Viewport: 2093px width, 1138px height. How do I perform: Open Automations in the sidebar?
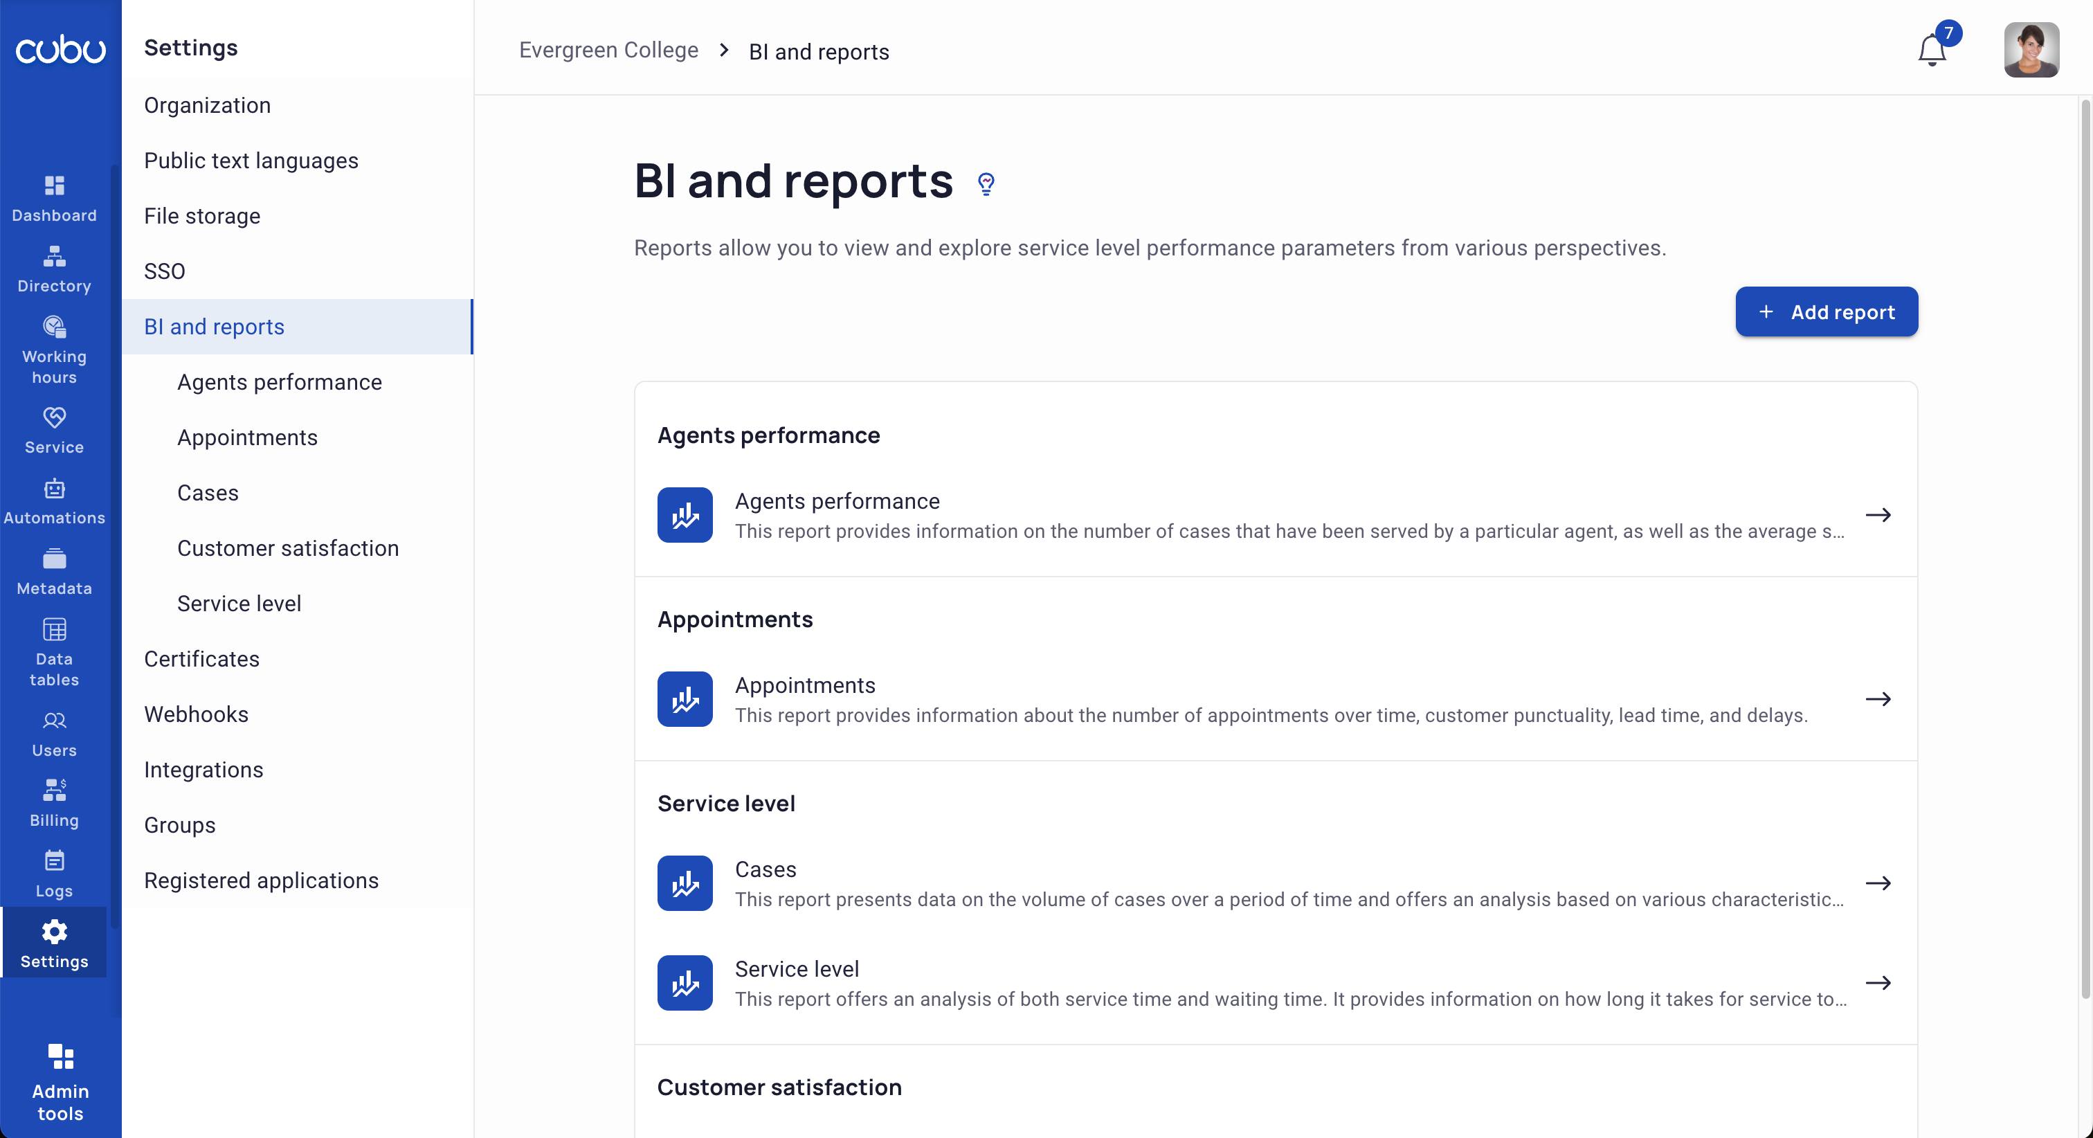(53, 500)
